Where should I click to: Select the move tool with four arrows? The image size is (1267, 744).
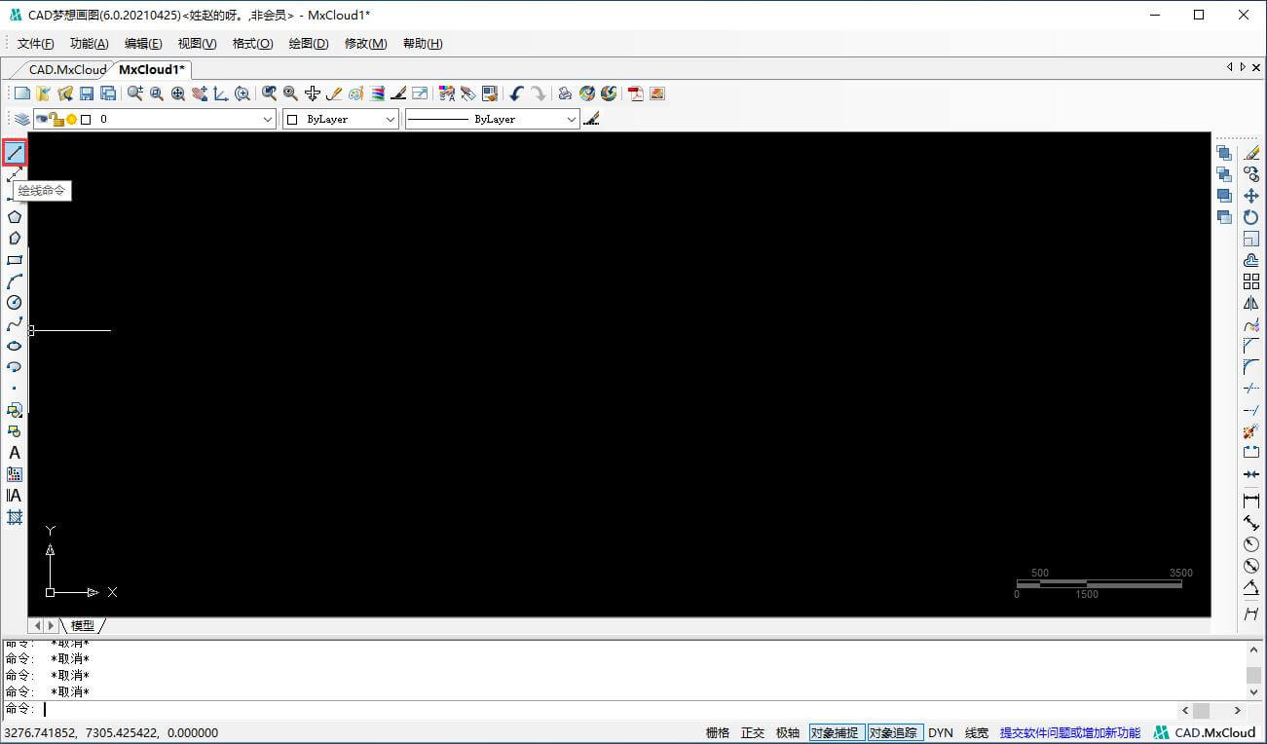coord(1251,196)
